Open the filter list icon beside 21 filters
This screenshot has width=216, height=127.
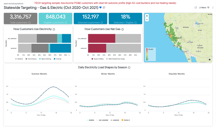[208, 8]
